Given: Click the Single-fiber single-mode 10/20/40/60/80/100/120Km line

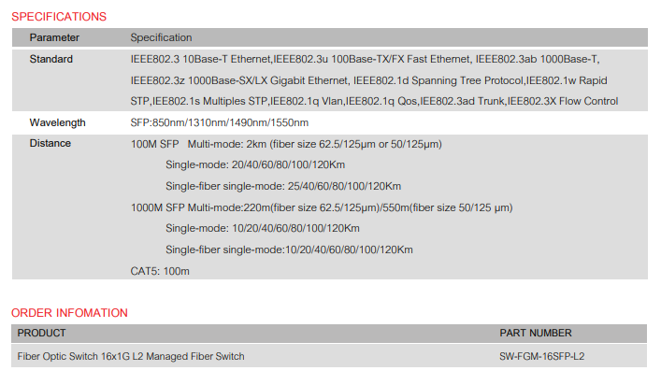Looking at the screenshot, I should click(x=289, y=250).
